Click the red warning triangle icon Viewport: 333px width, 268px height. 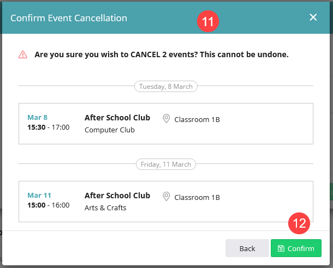point(23,54)
